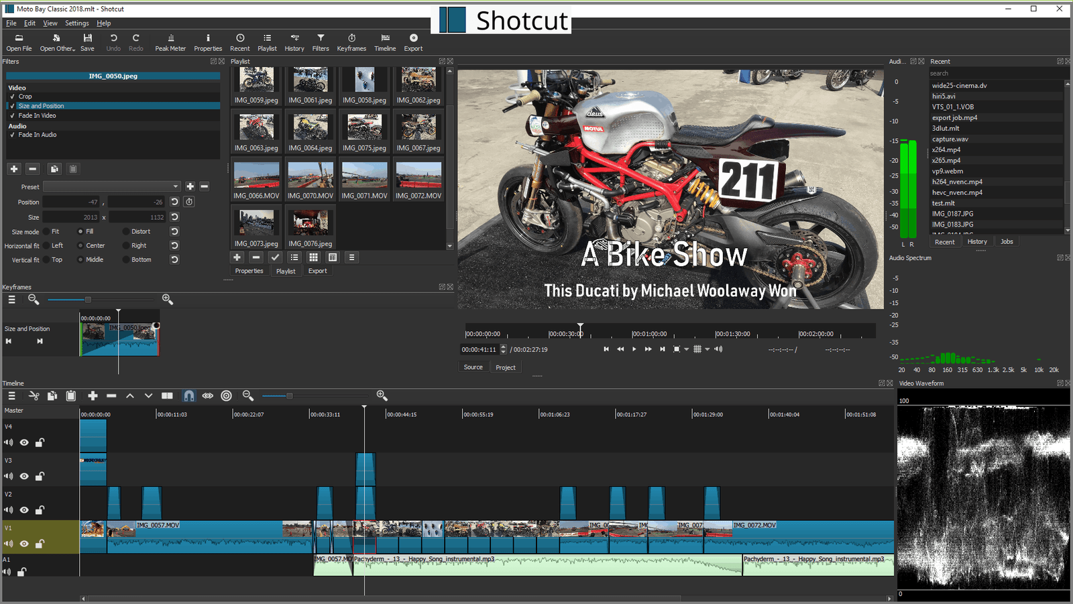Image resolution: width=1073 pixels, height=604 pixels.
Task: Switch to the Jobs tab
Action: 1007,241
